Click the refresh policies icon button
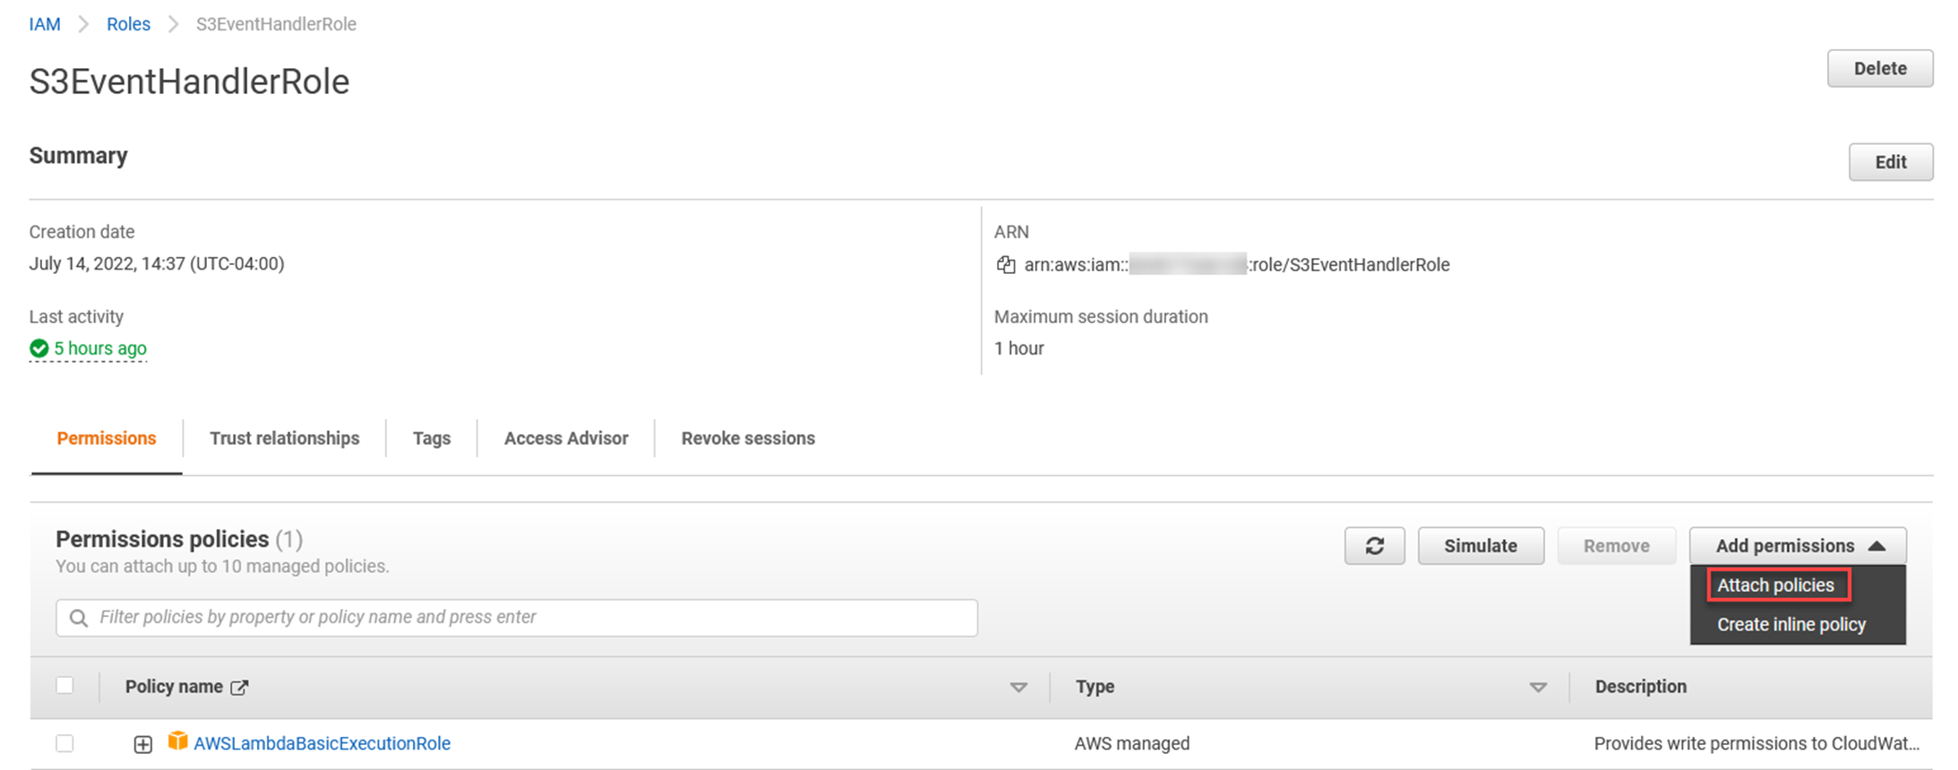 coord(1374,546)
